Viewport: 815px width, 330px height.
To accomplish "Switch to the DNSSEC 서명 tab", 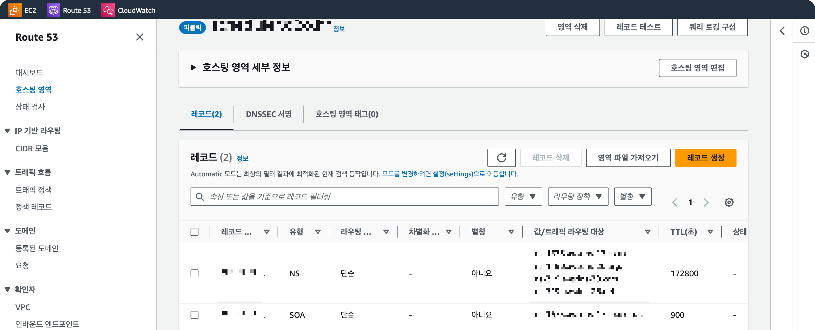I will coord(269,114).
